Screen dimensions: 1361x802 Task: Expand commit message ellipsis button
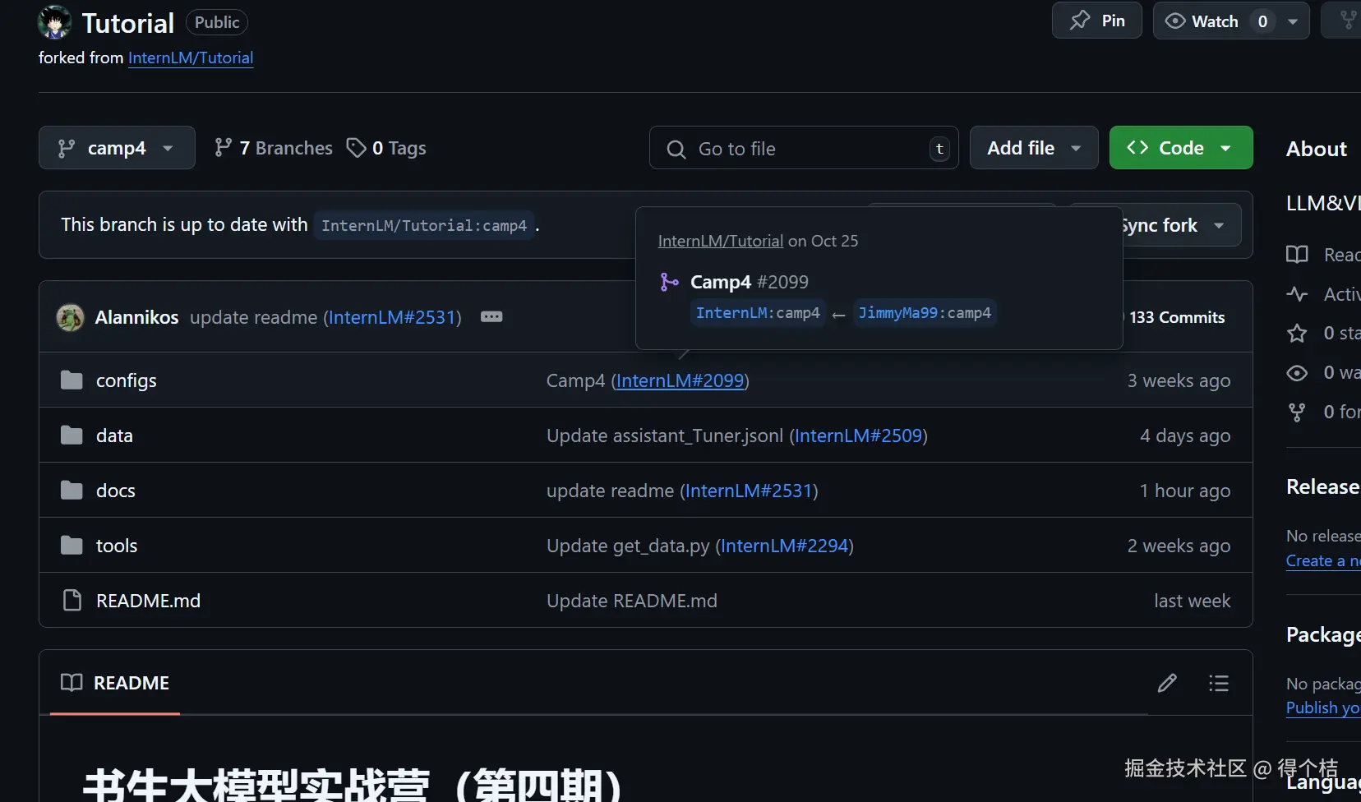491,317
